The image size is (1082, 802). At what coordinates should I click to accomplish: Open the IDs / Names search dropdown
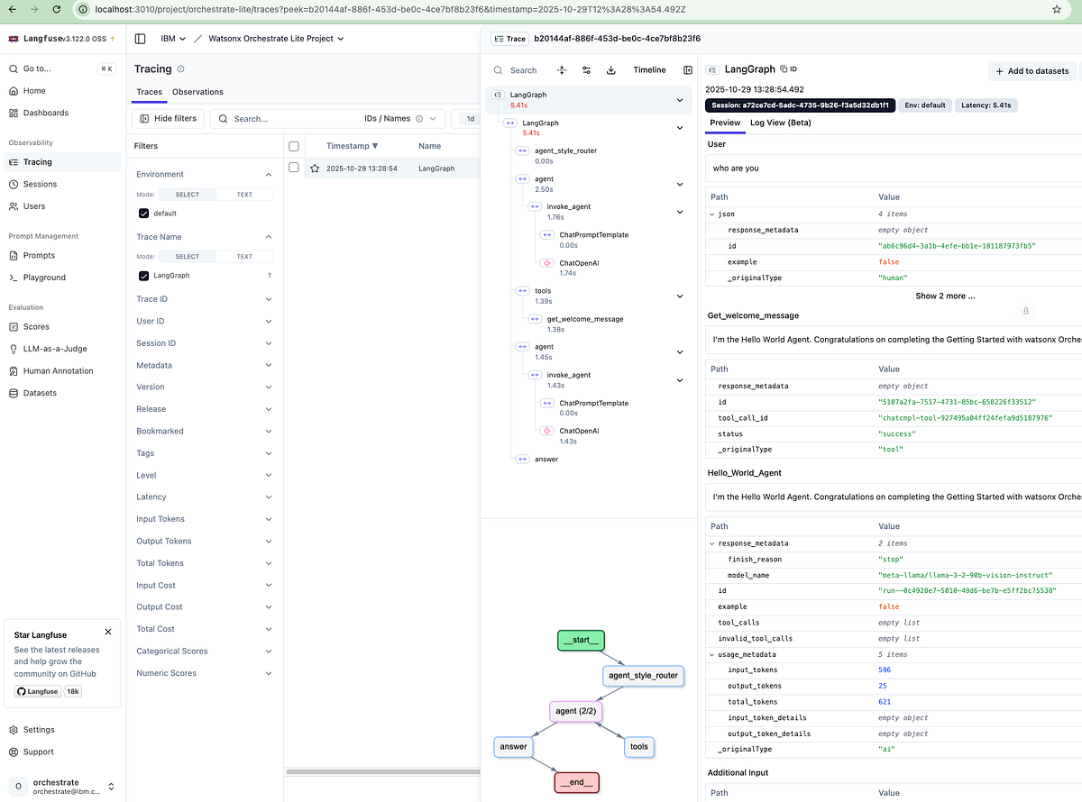click(399, 118)
